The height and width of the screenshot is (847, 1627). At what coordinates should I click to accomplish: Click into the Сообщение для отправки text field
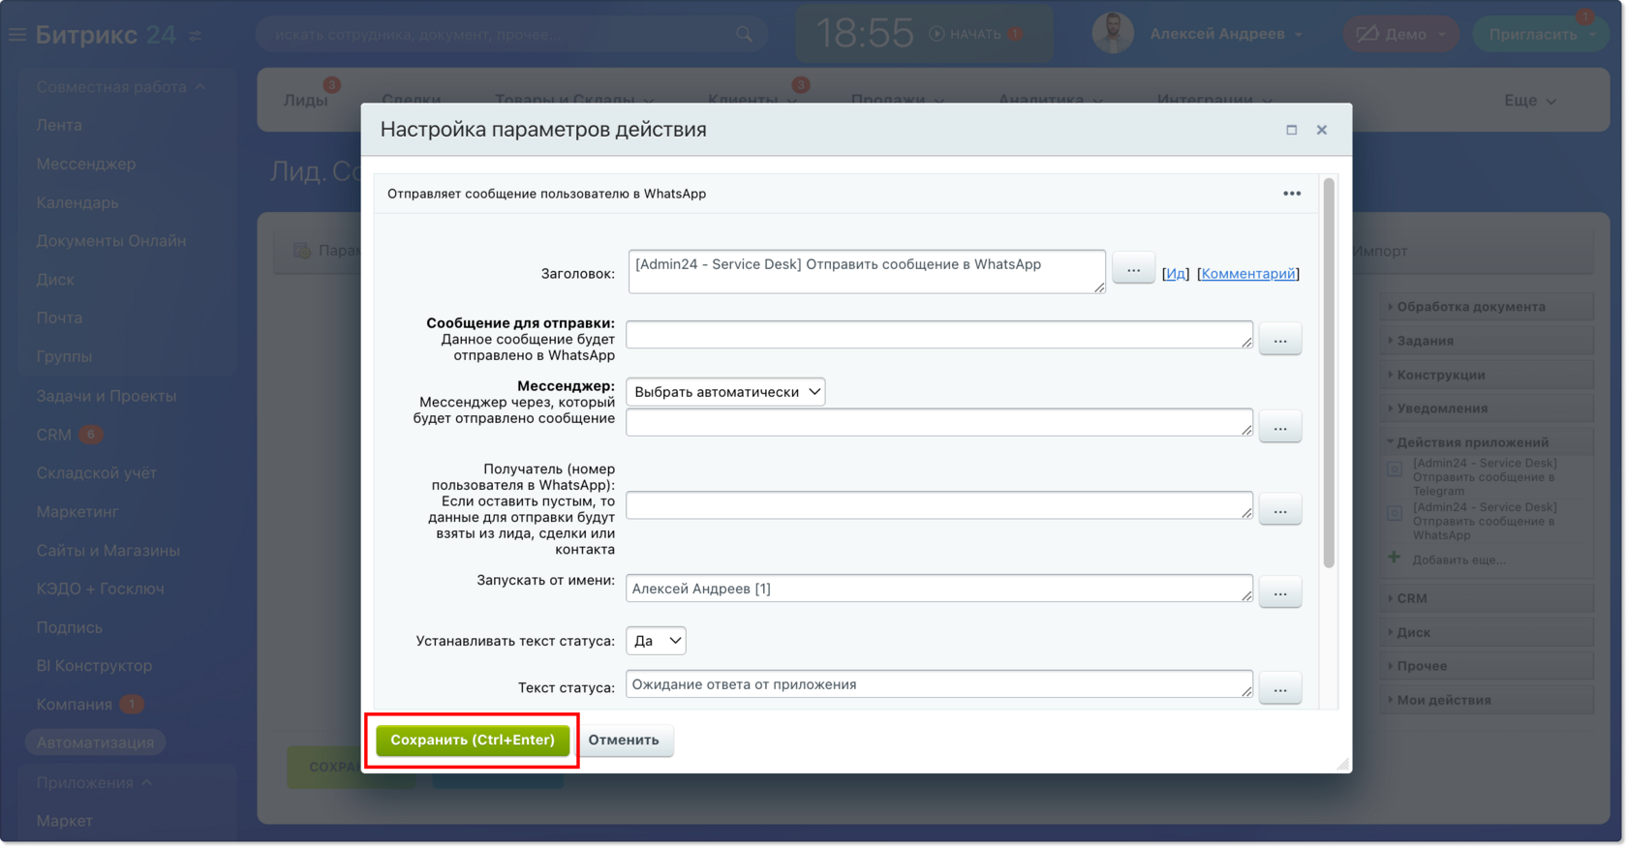(x=939, y=335)
